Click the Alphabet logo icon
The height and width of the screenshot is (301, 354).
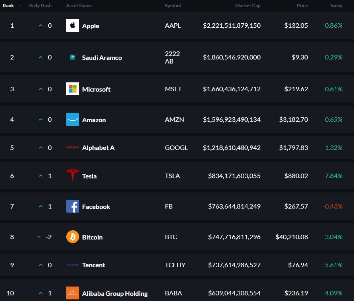[73, 147]
